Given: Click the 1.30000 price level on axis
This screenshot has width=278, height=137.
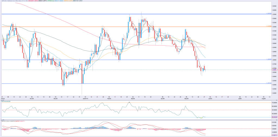Looking at the screenshot, I should [x=274, y=43].
